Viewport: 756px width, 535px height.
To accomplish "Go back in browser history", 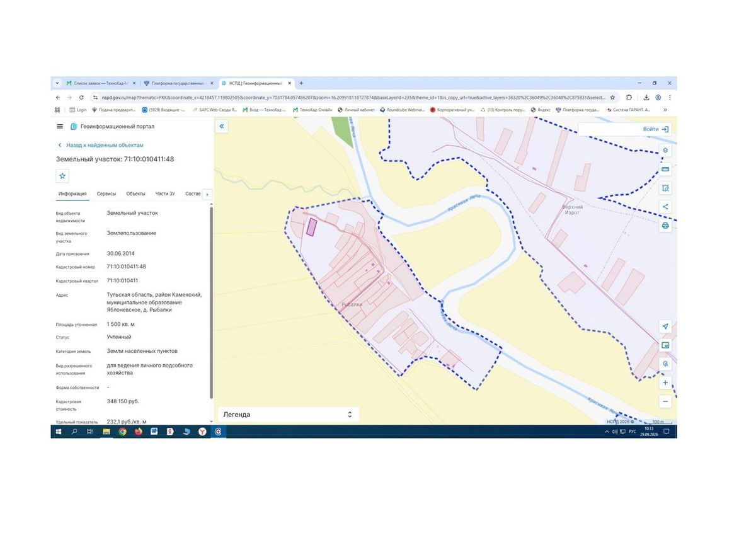I will pos(58,98).
